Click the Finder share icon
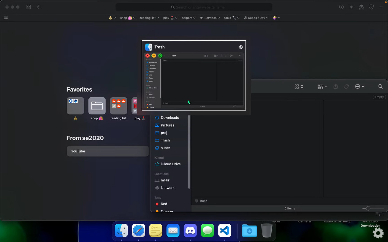 click(335, 86)
